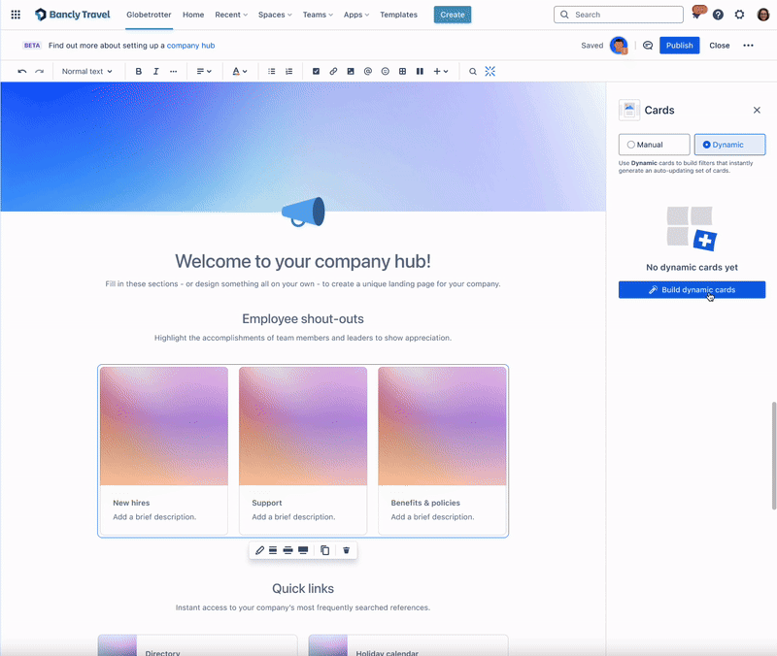Insert a link from the toolbar
The height and width of the screenshot is (656, 777).
[x=333, y=71]
